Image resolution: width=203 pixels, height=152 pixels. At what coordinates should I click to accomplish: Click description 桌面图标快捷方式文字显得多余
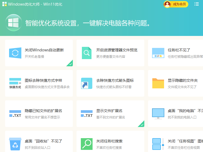(x=47, y=87)
